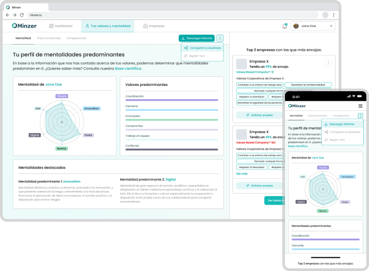Open three-dot menu on first Empresa X card
The image size is (369, 271).
pyautogui.click(x=328, y=62)
